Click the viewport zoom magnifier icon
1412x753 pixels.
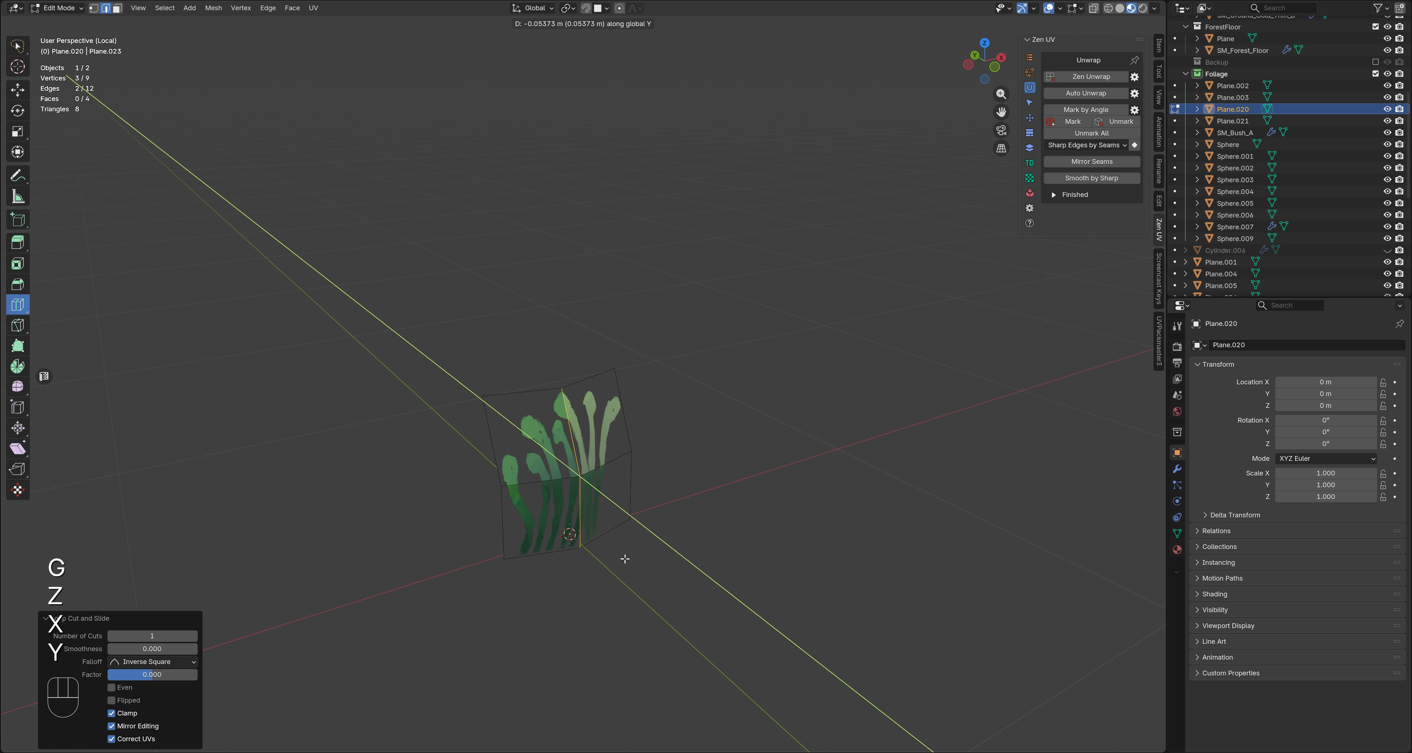tap(1001, 94)
